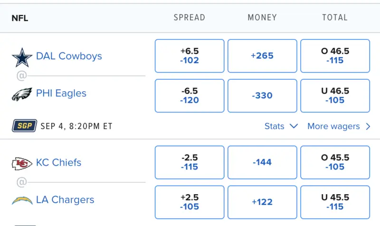The width and height of the screenshot is (380, 226).
Task: Select Eagles -6.5 spread bet
Action: [190, 95]
